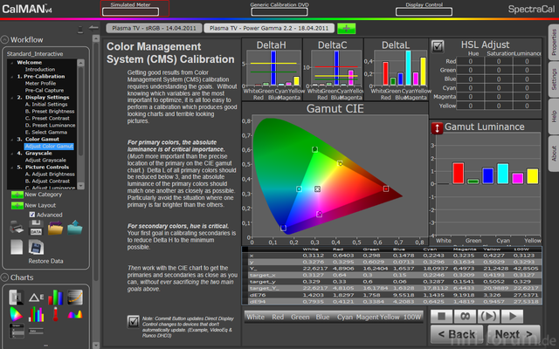The height and width of the screenshot is (349, 559).
Task: Click the Restore Data floppy icon
Action: coord(36,247)
